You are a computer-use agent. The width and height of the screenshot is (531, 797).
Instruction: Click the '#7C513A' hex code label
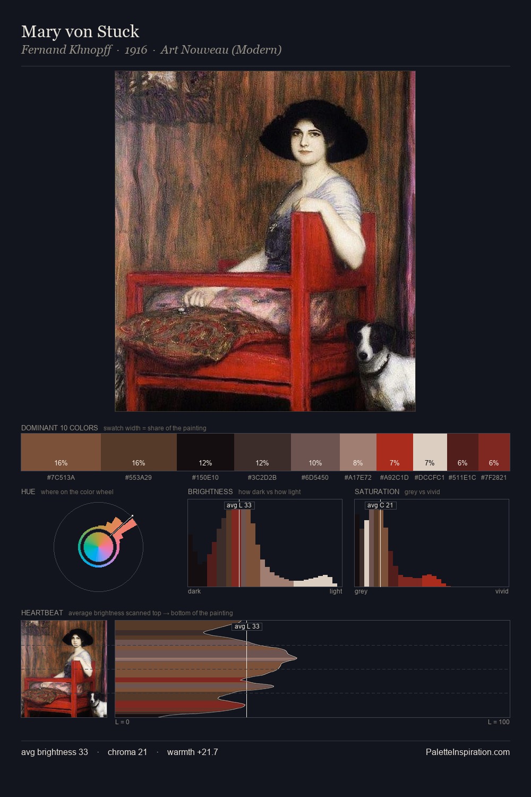pyautogui.click(x=61, y=477)
